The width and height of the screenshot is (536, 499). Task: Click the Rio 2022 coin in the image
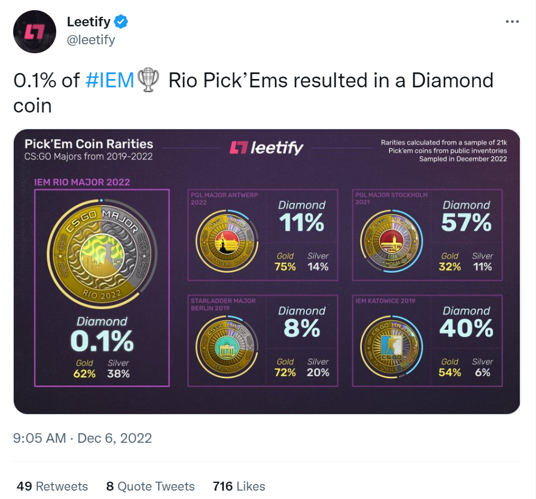point(102,254)
